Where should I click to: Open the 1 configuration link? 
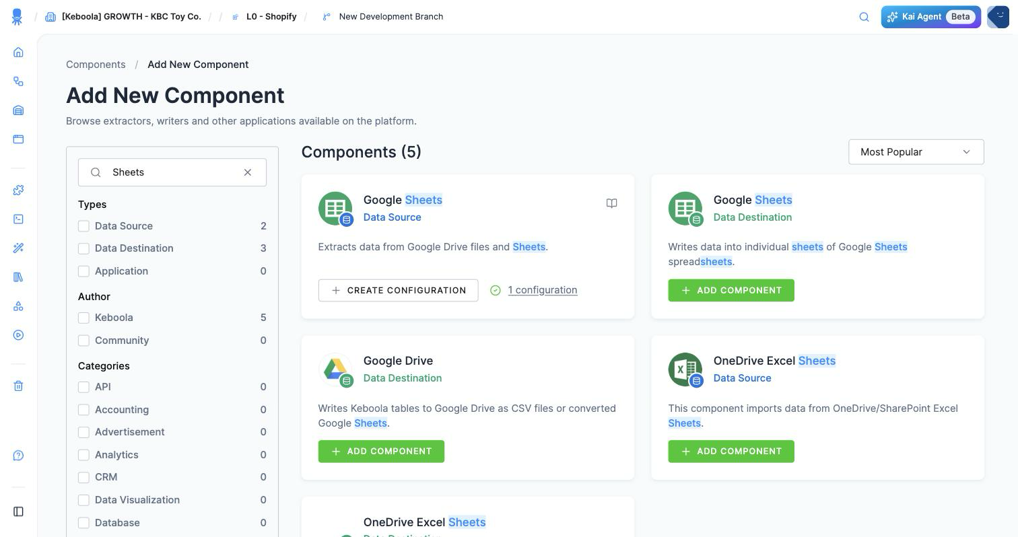[x=543, y=290]
